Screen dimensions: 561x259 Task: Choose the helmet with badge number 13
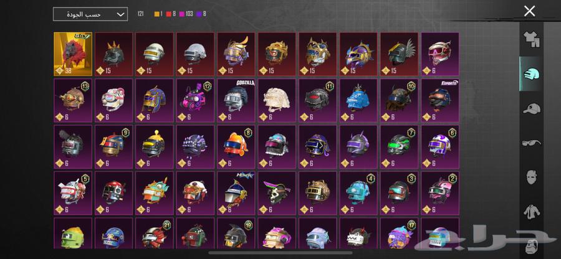click(x=73, y=100)
